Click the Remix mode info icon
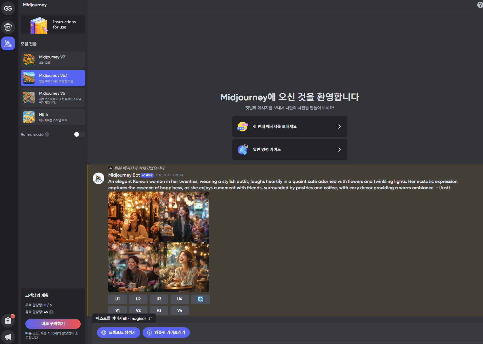483x344 pixels. pos(47,134)
